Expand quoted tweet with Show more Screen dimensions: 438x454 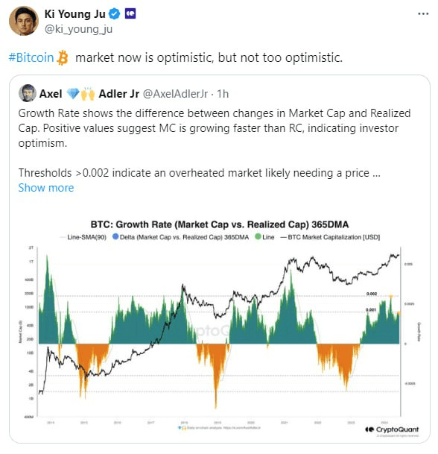click(46, 188)
